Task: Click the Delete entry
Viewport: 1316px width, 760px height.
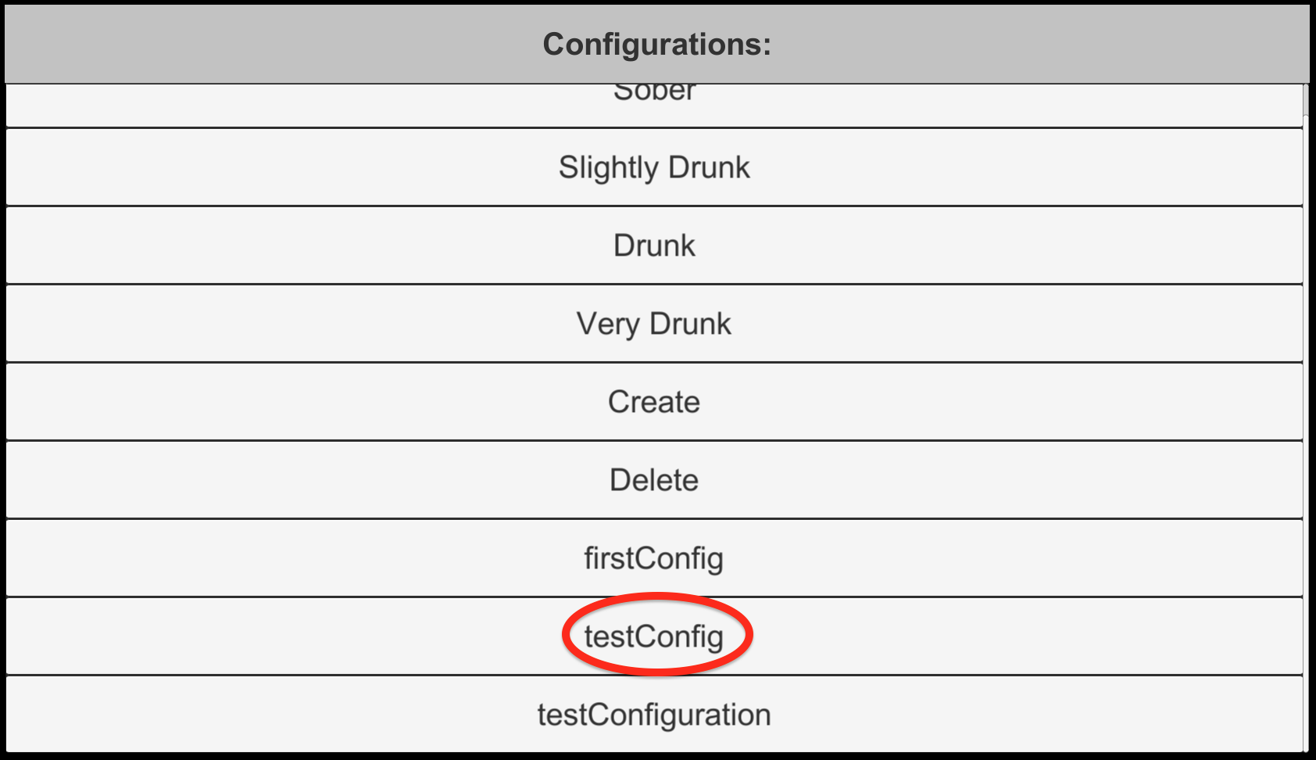Action: [x=654, y=480]
